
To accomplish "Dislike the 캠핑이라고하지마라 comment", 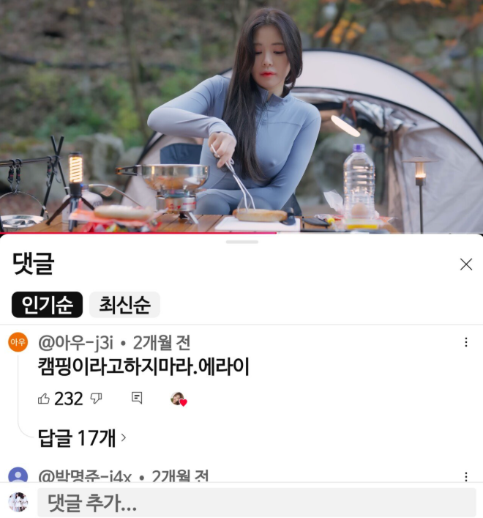I will (96, 399).
